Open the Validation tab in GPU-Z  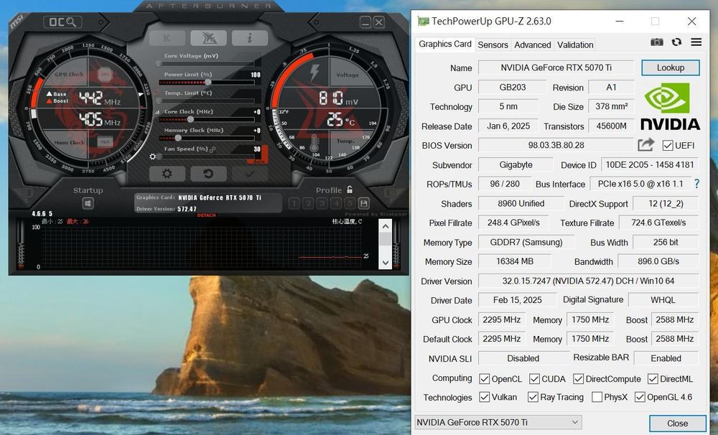(x=574, y=45)
